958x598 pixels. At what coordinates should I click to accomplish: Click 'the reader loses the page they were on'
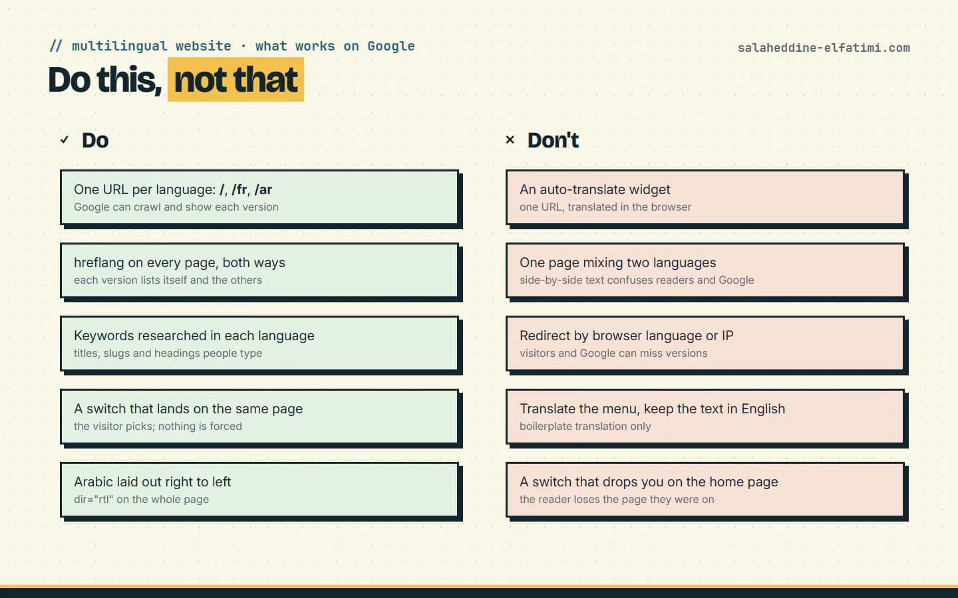coord(617,500)
